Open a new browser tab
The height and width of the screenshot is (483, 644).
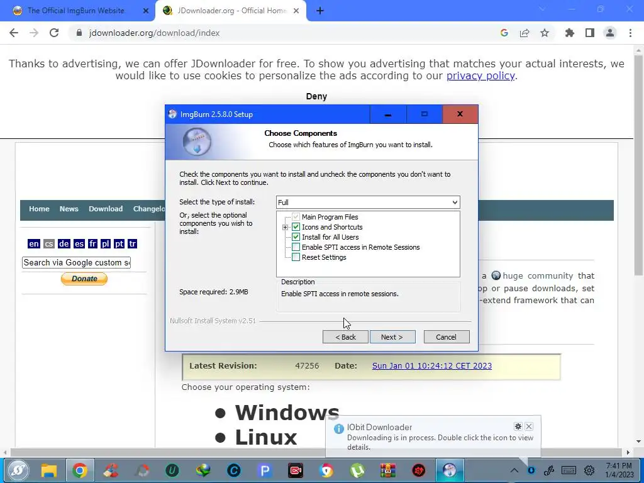point(320,11)
